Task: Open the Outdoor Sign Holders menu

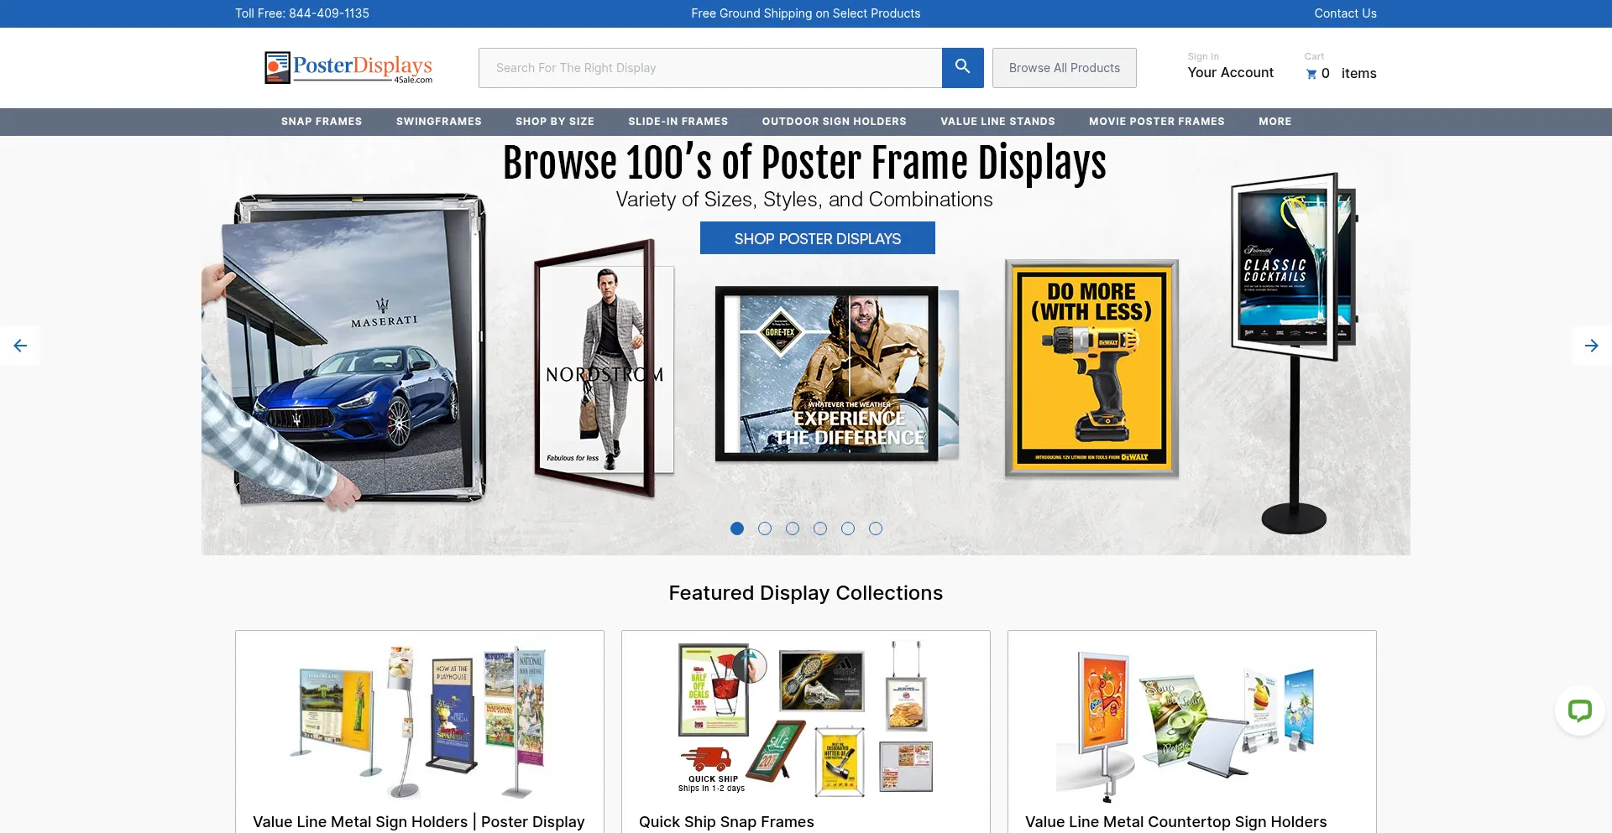Action: coord(835,122)
